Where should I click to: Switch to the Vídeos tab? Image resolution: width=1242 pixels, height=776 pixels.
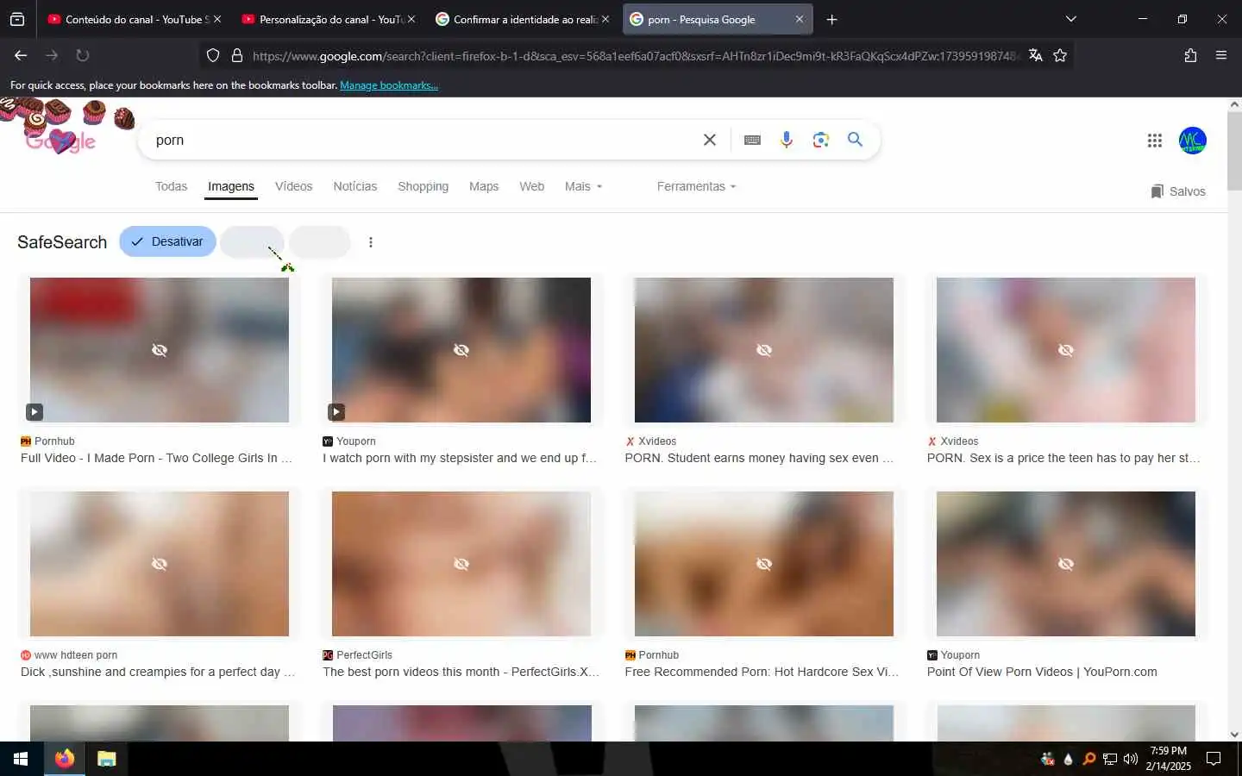tap(294, 186)
